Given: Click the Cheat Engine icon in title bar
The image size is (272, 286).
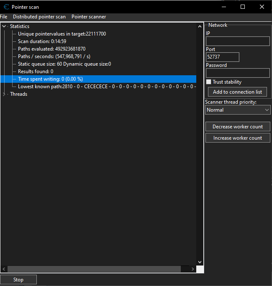Looking at the screenshot, I should coord(6,7).
